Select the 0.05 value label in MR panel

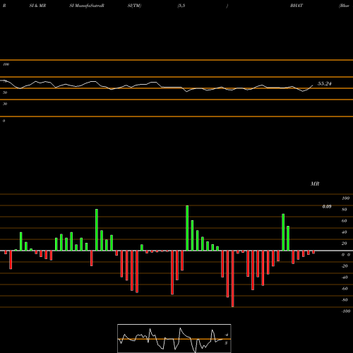point(327,207)
